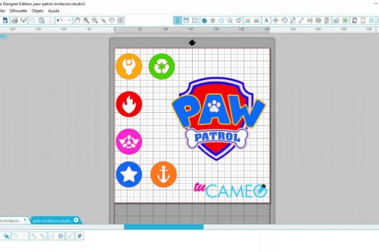Open the Silhouette menu
Viewport: 379px width, 252px height.
18,11
